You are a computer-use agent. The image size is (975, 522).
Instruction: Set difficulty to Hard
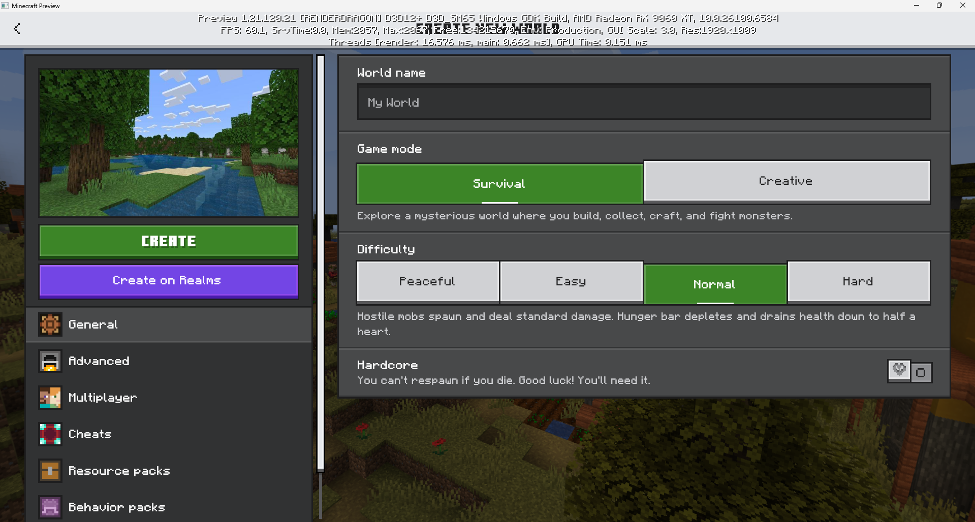click(x=859, y=282)
